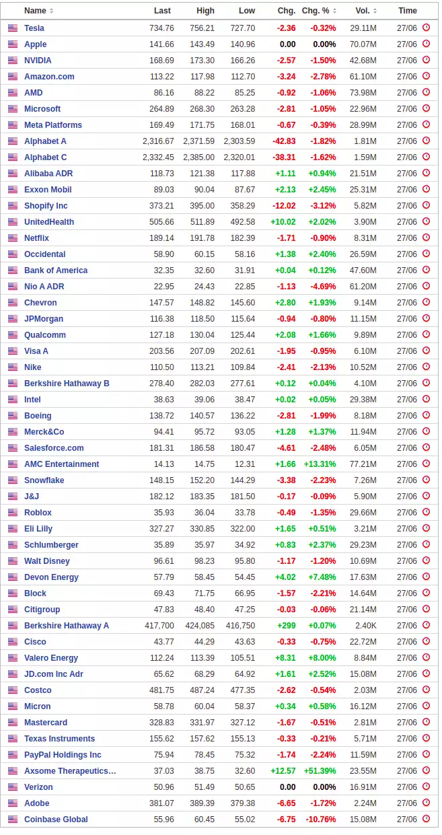Viewport: 442px width, 835px height.
Task: Click the Low column header
Action: (x=247, y=11)
